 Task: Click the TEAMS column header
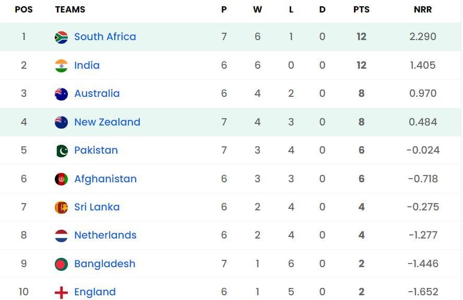70,9
